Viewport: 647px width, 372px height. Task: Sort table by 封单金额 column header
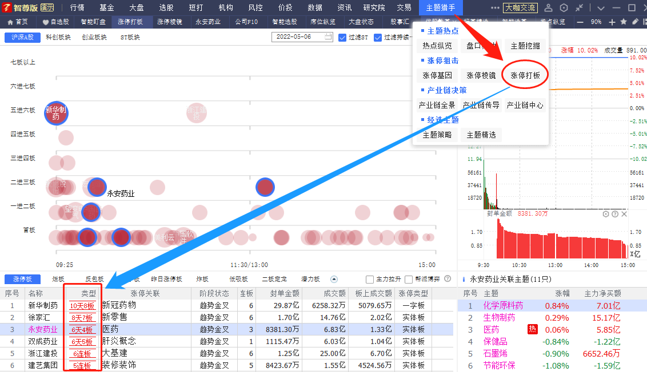click(285, 293)
